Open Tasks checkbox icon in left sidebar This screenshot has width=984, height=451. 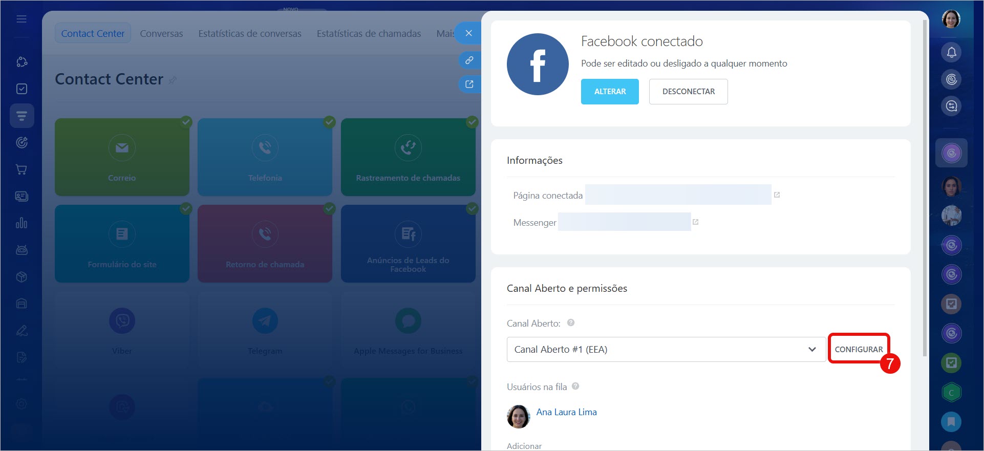click(22, 89)
